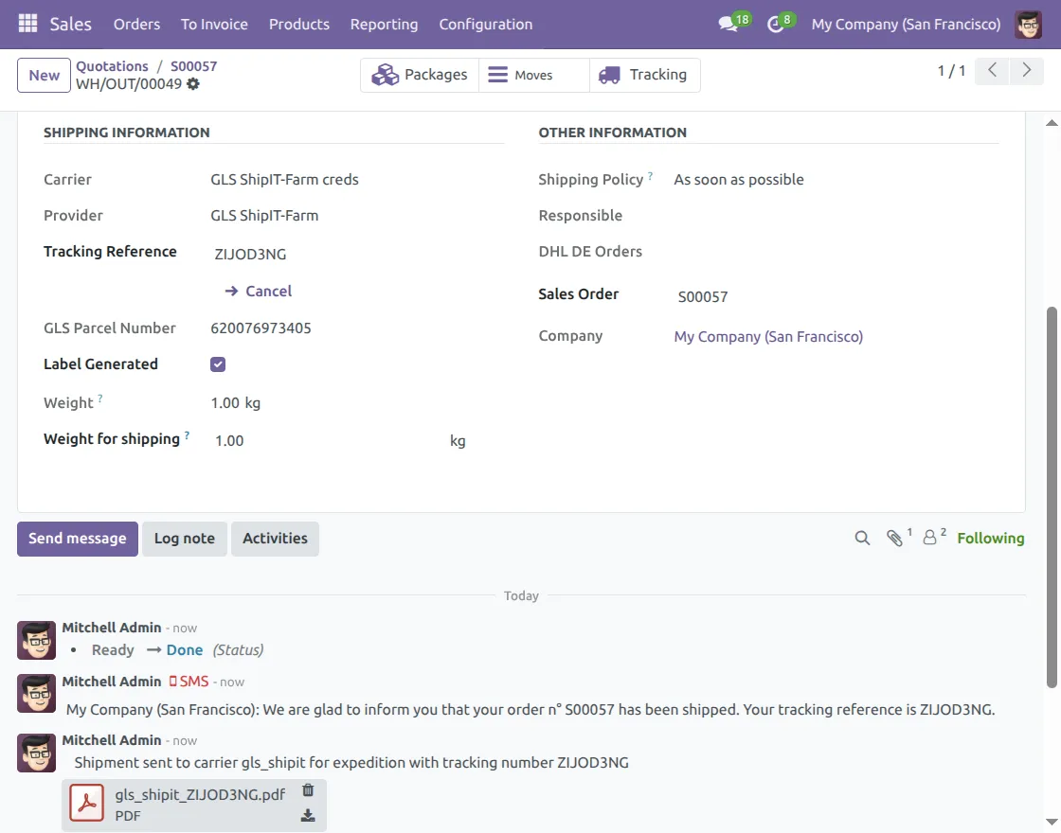The width and height of the screenshot is (1061, 833).
Task: Click the scrollbar up arrow
Action: click(1051, 122)
